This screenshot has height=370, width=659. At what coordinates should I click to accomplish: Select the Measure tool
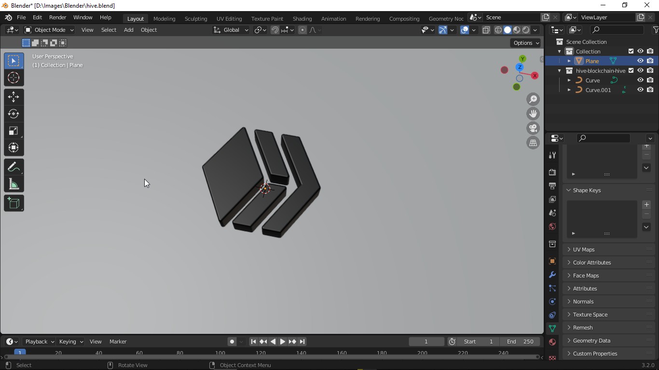(14, 184)
